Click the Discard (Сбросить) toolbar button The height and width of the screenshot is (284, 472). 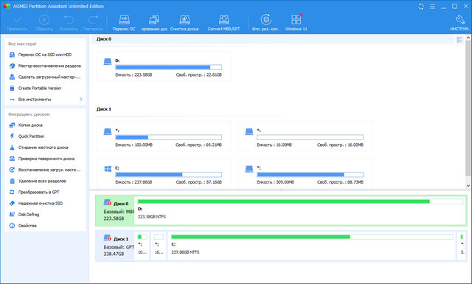pos(44,23)
